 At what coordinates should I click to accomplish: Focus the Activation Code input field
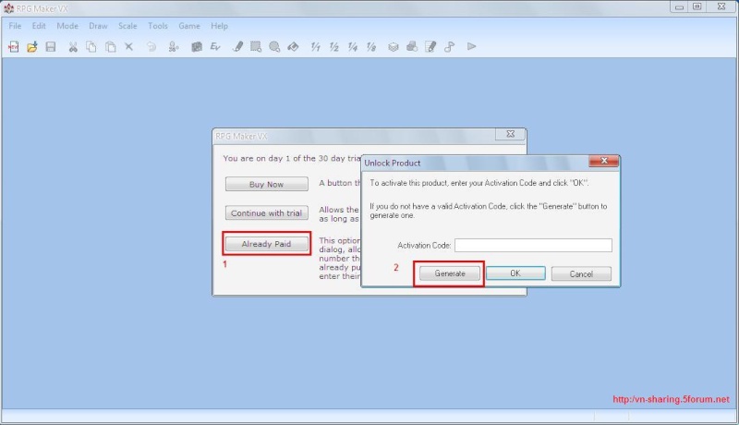tap(534, 245)
